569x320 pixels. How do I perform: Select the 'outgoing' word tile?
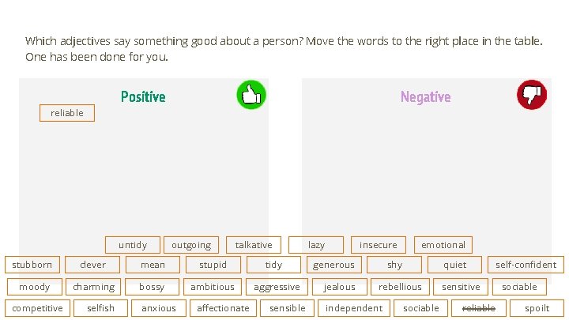(x=191, y=245)
